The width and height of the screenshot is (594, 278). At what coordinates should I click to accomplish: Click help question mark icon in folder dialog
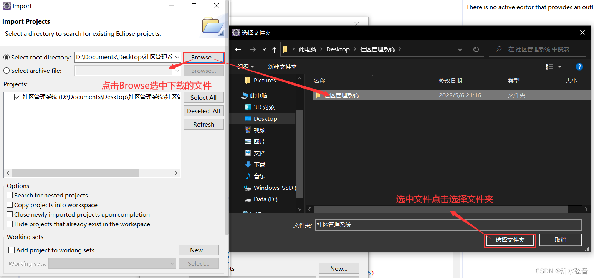(579, 67)
